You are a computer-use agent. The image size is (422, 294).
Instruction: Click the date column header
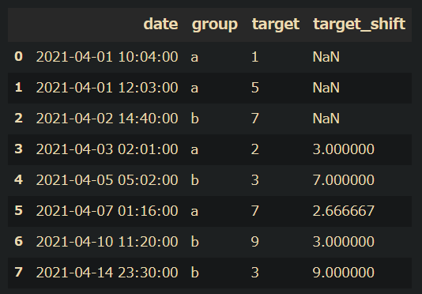(160, 24)
